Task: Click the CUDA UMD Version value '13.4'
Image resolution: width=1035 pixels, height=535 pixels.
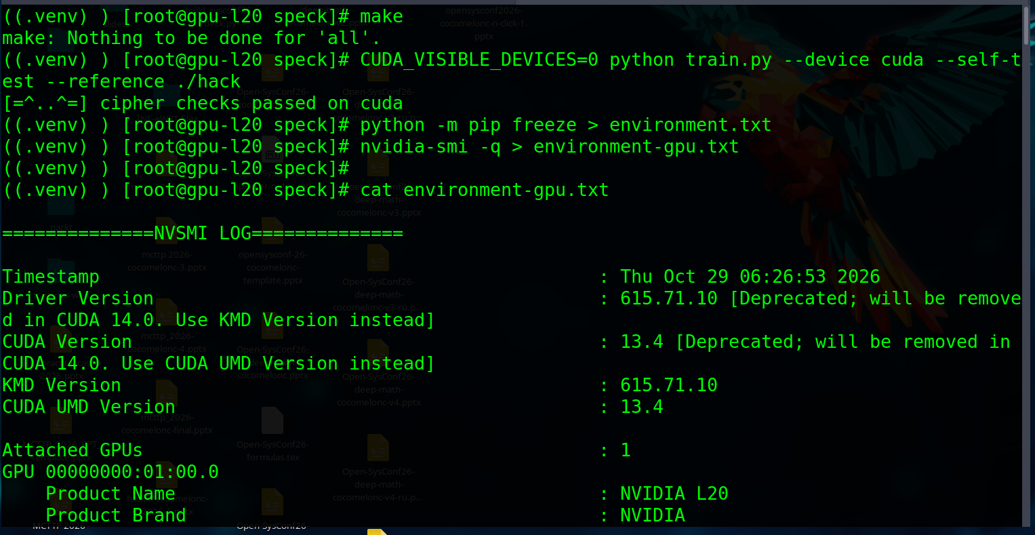Action: (642, 407)
